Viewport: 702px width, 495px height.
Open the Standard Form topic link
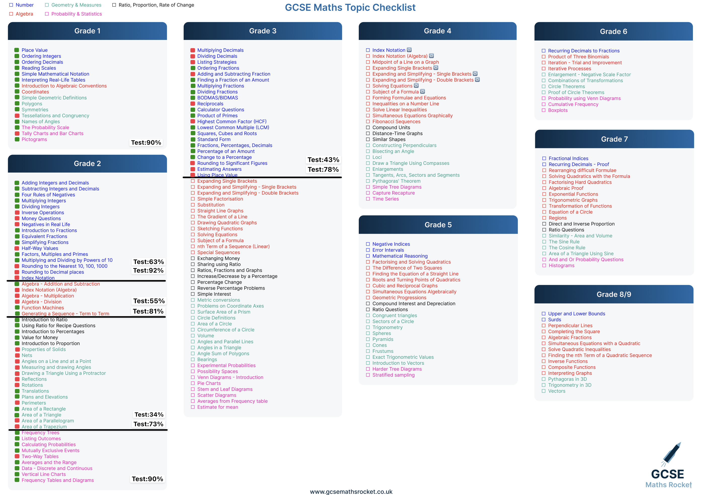(x=214, y=139)
